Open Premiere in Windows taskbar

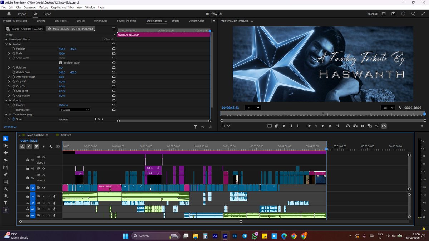coord(225,236)
